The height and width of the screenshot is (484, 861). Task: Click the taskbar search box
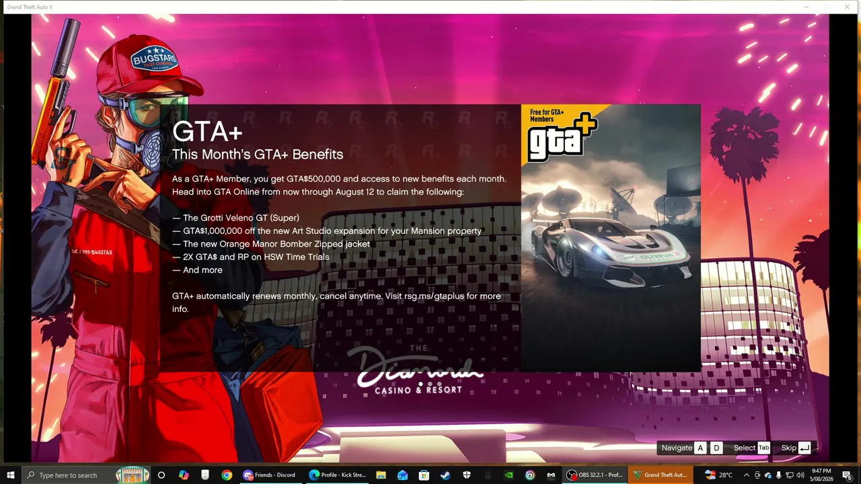coord(86,475)
